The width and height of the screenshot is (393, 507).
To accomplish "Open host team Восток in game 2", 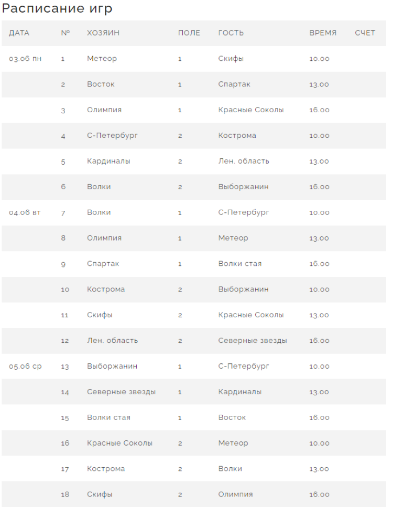I will (101, 84).
